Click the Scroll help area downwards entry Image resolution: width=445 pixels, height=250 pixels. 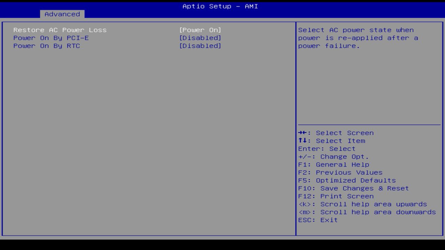(x=367, y=212)
